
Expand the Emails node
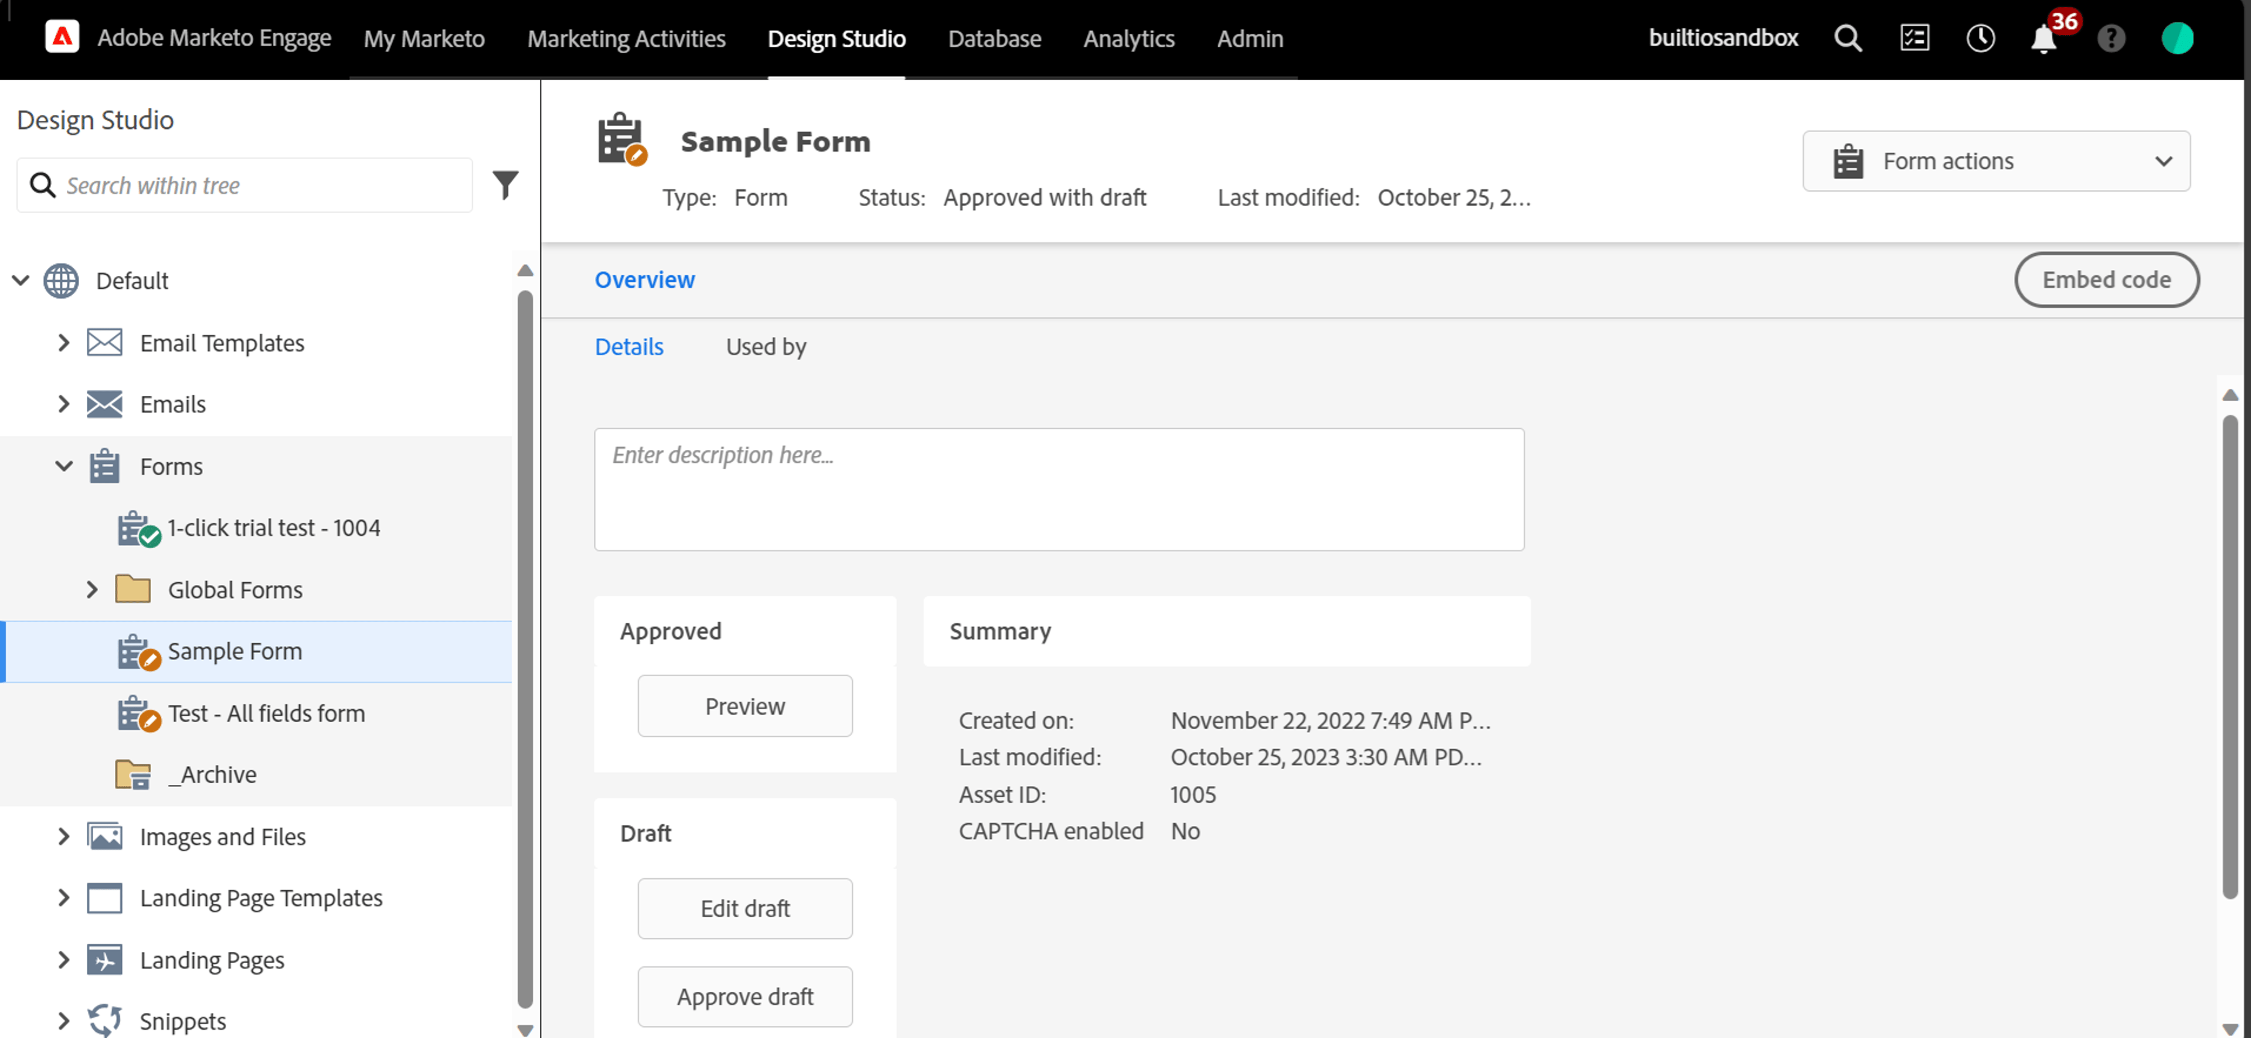point(63,404)
